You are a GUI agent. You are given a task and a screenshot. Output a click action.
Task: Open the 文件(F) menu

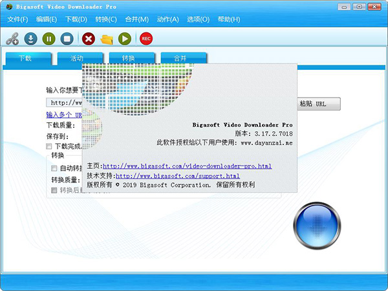click(x=17, y=19)
